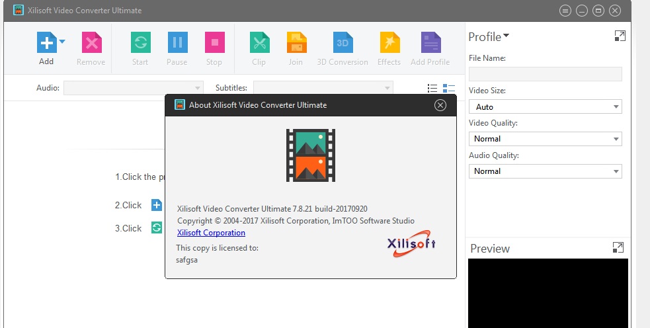Click the About dialog title icon

click(x=179, y=104)
